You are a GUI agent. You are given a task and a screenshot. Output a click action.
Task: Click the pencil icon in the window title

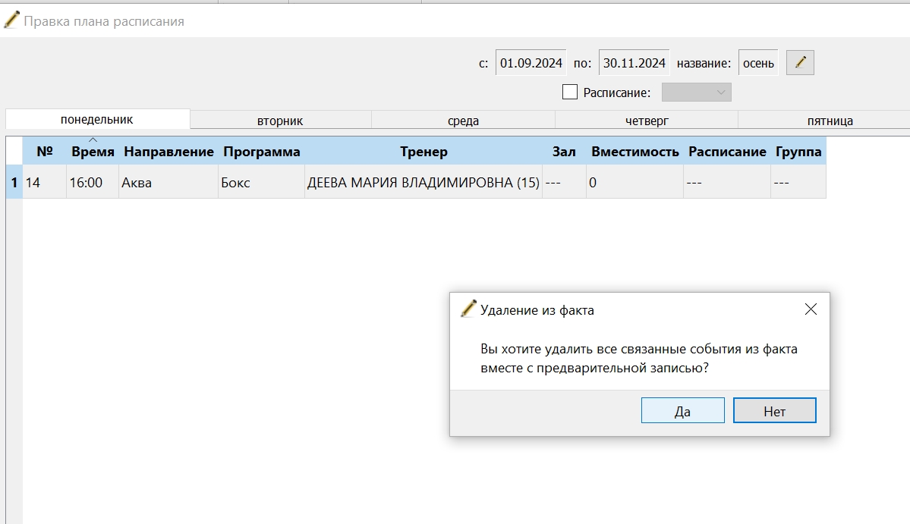(11, 20)
